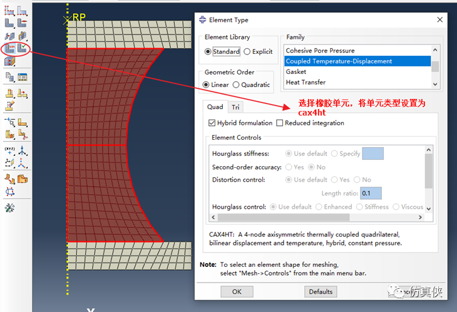Enable the Reduced integration checkbox
The width and height of the screenshot is (457, 312).
tap(279, 123)
